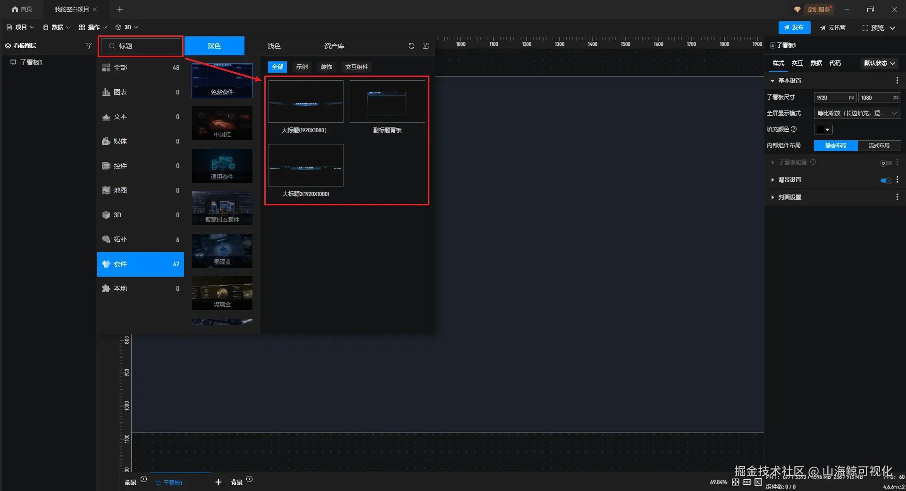Select the 静态布局 layout option
This screenshot has width=906, height=491.
point(836,145)
